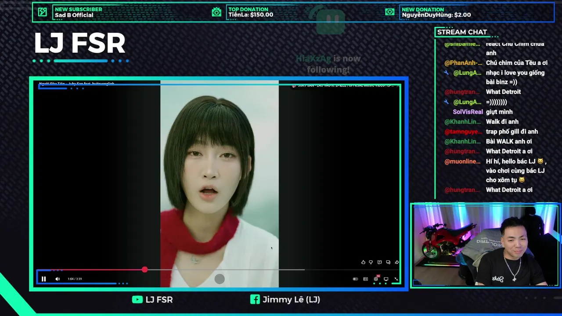Click chat message "giựt mình"
562x316 pixels.
(499, 112)
